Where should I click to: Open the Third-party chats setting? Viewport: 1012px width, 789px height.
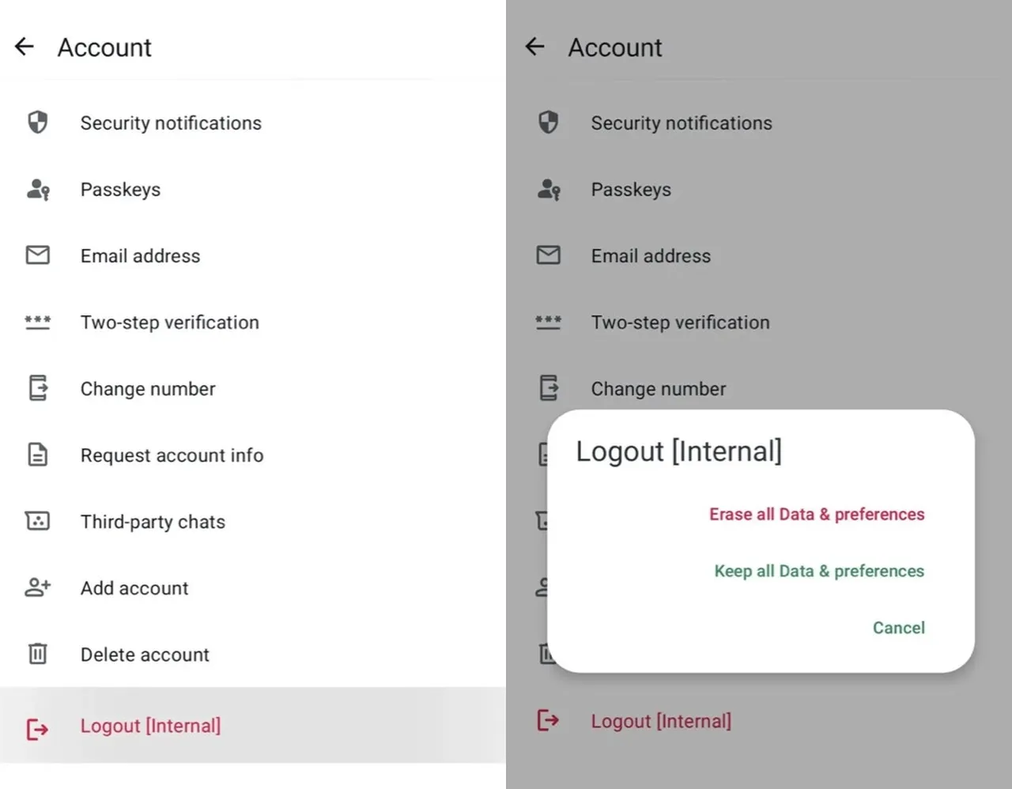click(x=153, y=522)
